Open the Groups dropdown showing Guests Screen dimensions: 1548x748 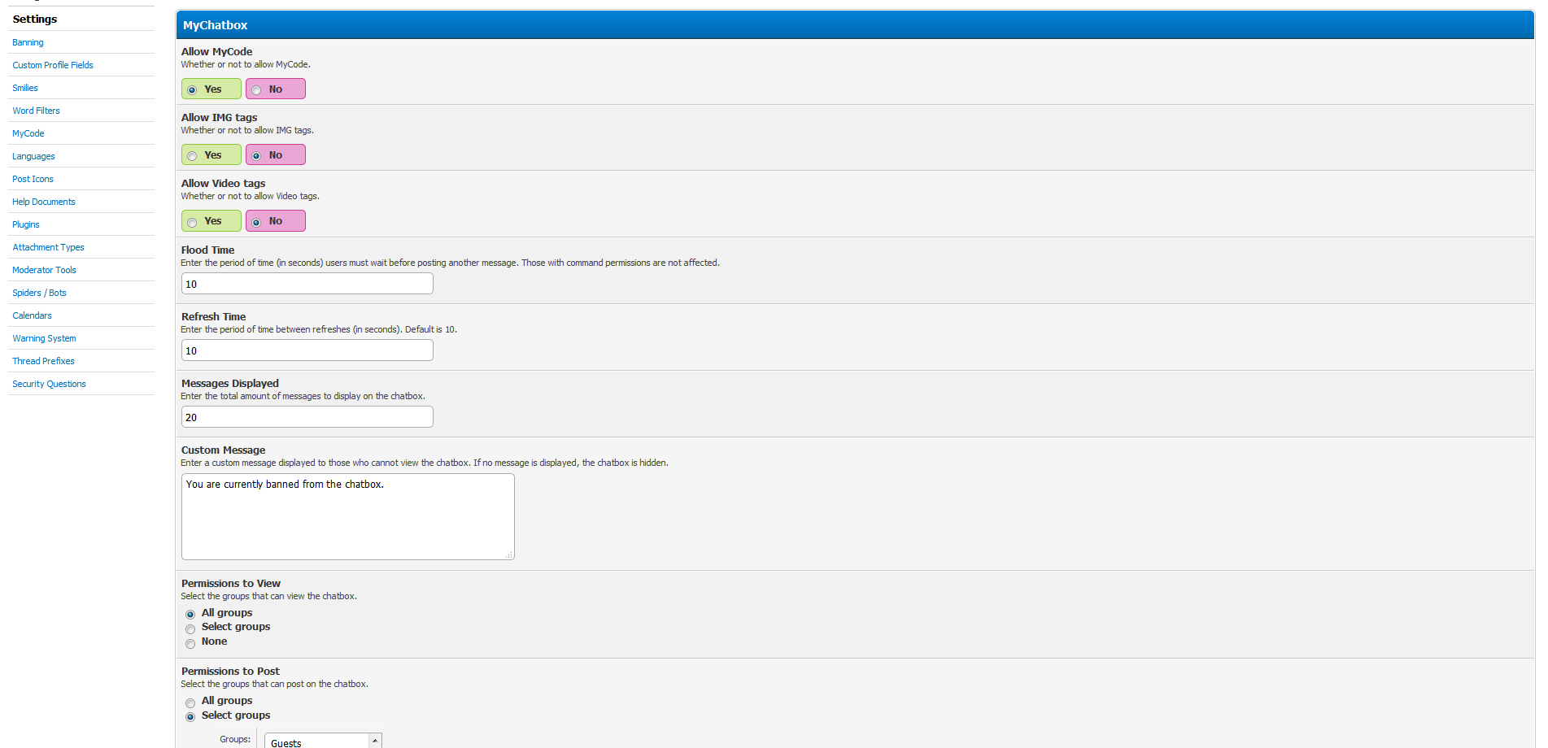(x=323, y=741)
